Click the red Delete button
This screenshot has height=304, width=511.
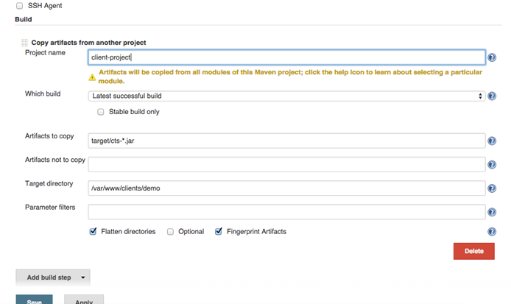(x=473, y=251)
